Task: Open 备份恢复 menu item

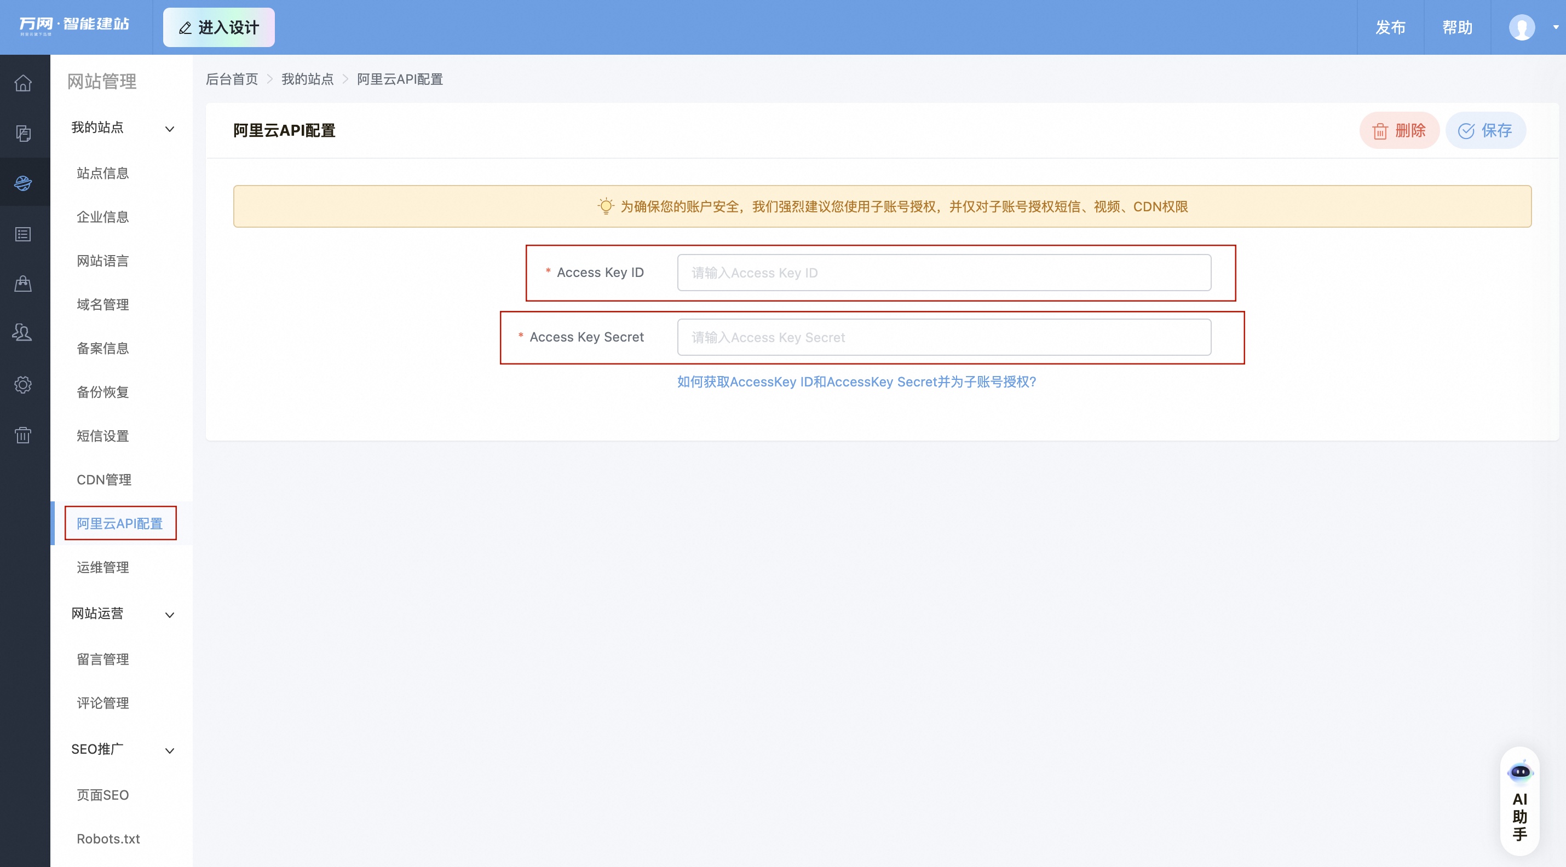Action: coord(103,392)
